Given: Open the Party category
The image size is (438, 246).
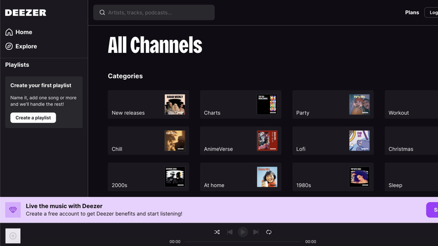Looking at the screenshot, I should [x=333, y=104].
